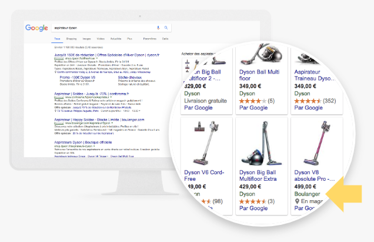
Task: Click Par Google on the Big Ball Multifloor 2 card
Action: (x=198, y=108)
